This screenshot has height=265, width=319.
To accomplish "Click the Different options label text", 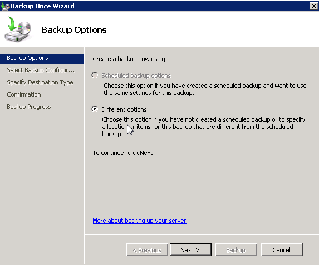I will (x=124, y=109).
